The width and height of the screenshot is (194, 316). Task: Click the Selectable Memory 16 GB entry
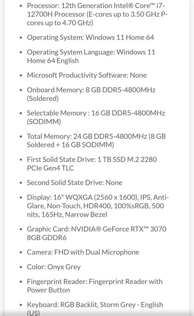tap(96, 117)
